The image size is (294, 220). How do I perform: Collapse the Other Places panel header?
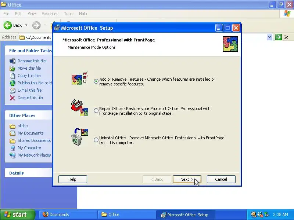coord(29,115)
